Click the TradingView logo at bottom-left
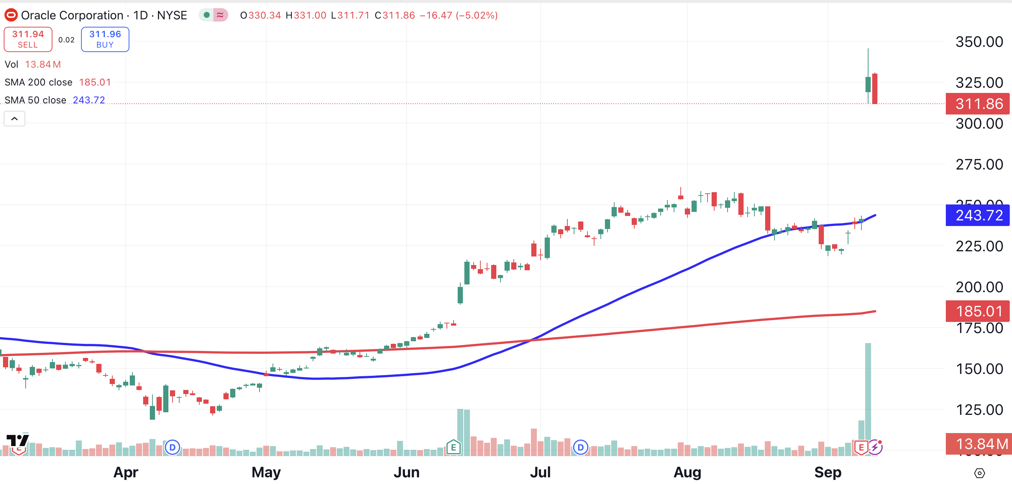Viewport: 1012px width, 484px height. [x=18, y=441]
